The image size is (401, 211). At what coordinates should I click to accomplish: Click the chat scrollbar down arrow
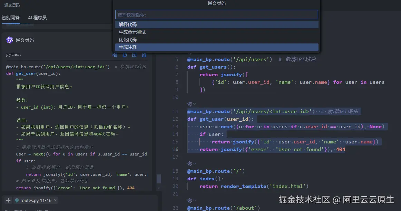[x=159, y=188]
